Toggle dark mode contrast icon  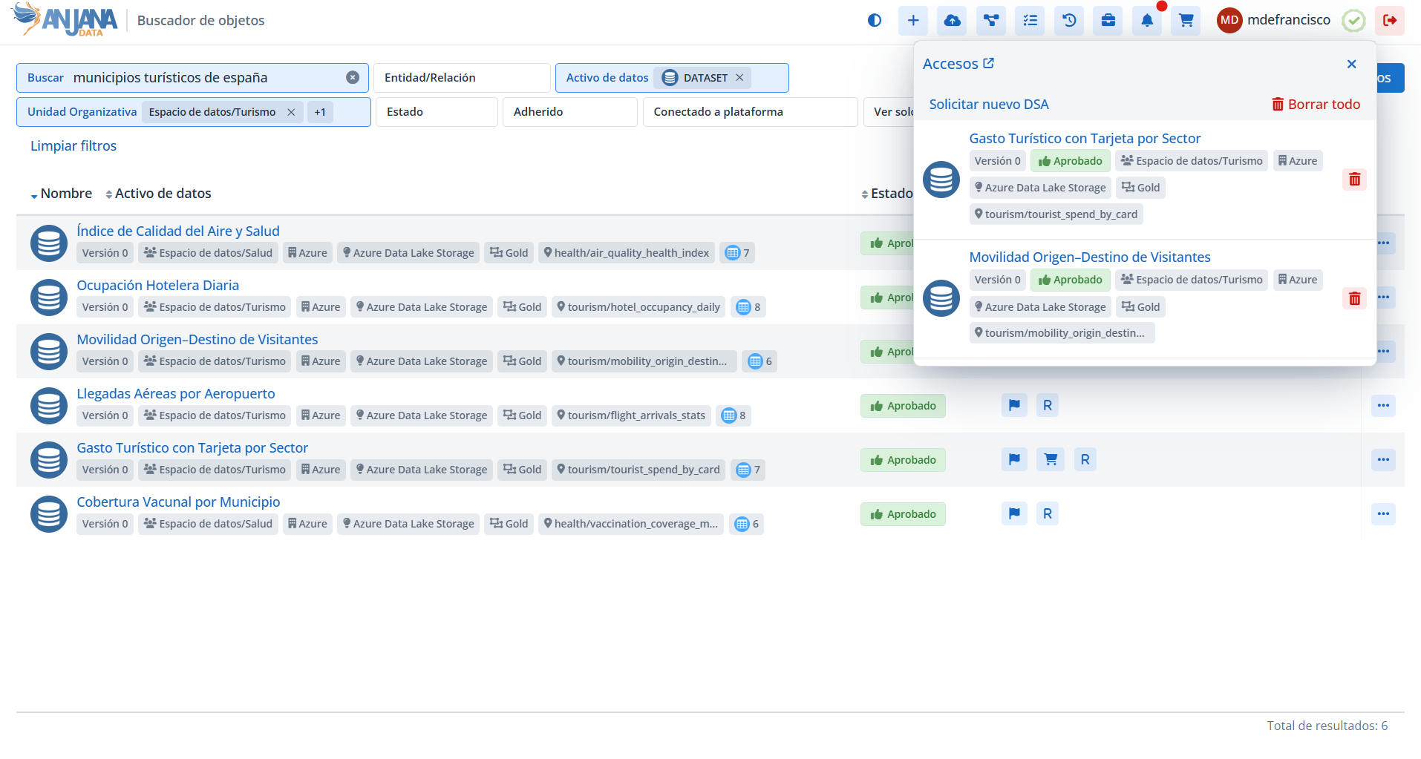(x=874, y=21)
